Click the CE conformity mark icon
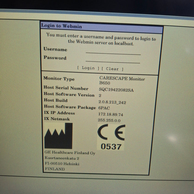 point(111,132)
